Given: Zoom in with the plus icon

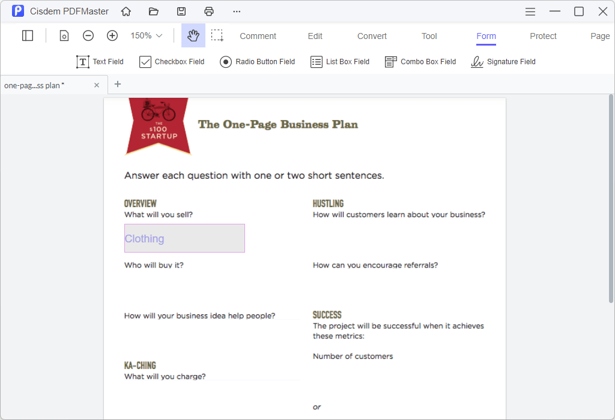Looking at the screenshot, I should click(x=112, y=35).
